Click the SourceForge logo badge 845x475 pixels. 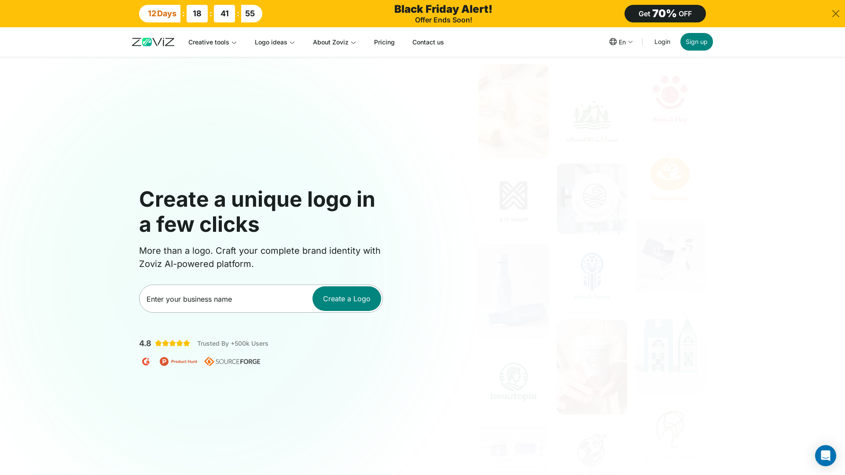tap(232, 362)
